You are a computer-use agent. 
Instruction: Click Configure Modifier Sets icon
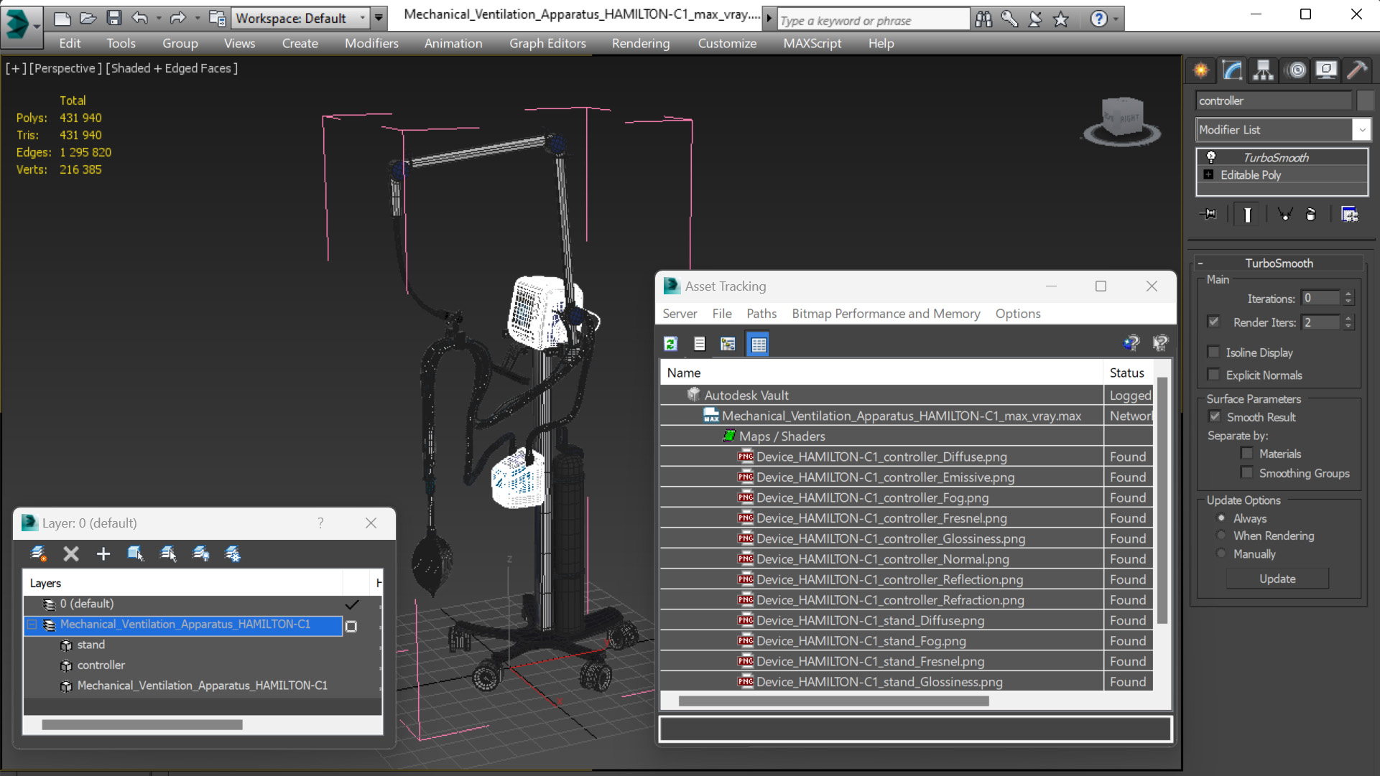(x=1350, y=214)
